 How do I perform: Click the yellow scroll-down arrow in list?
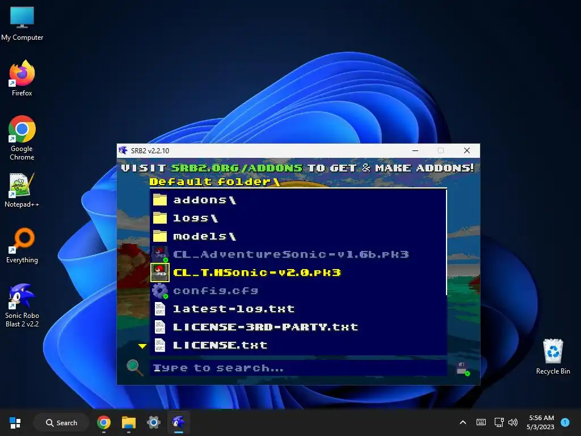coord(142,346)
